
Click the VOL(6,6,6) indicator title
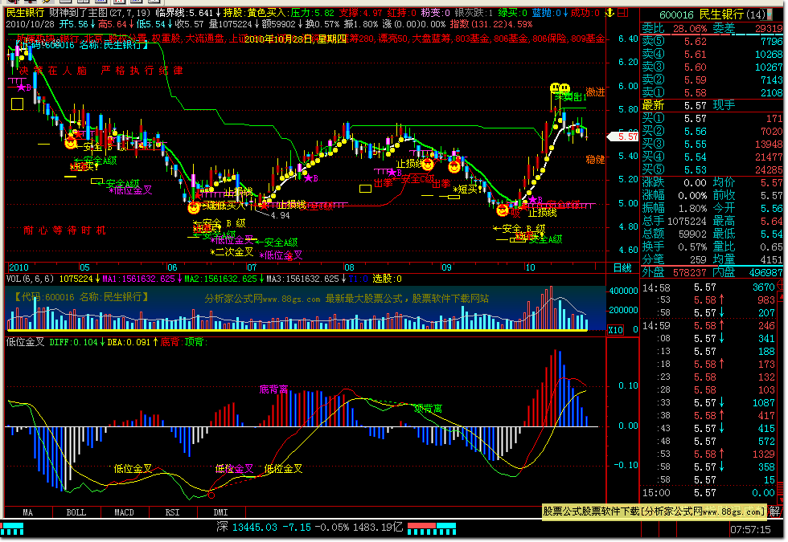(31, 279)
